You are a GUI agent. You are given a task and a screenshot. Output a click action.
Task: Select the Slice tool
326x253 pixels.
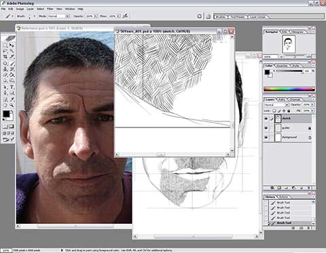pos(12,57)
